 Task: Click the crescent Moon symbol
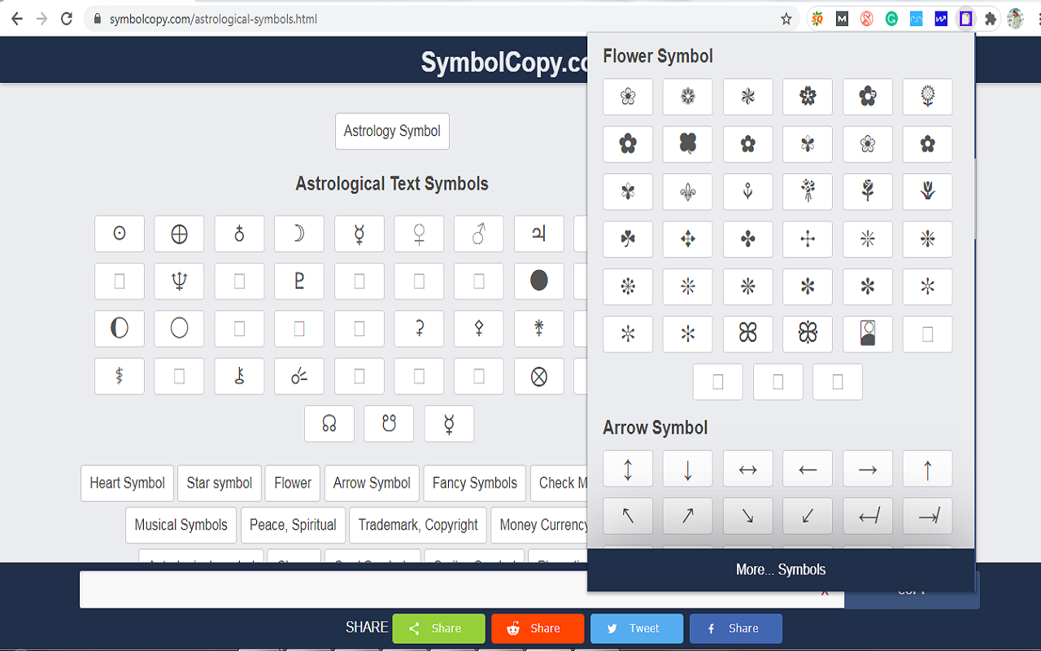click(299, 234)
